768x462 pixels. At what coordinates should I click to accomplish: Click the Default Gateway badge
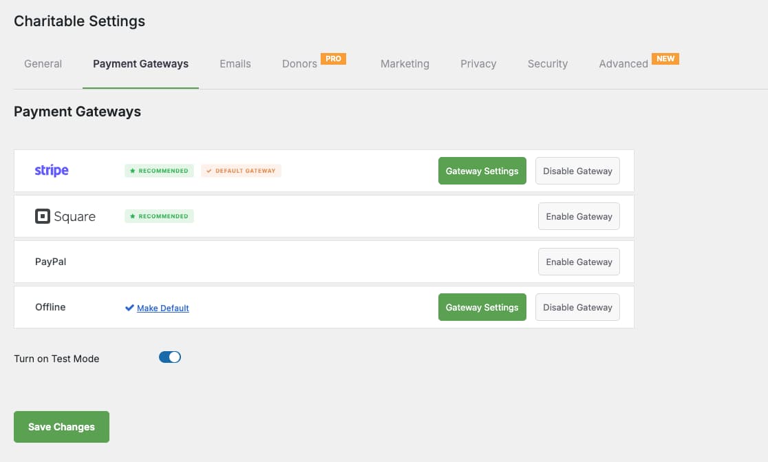[x=241, y=171]
